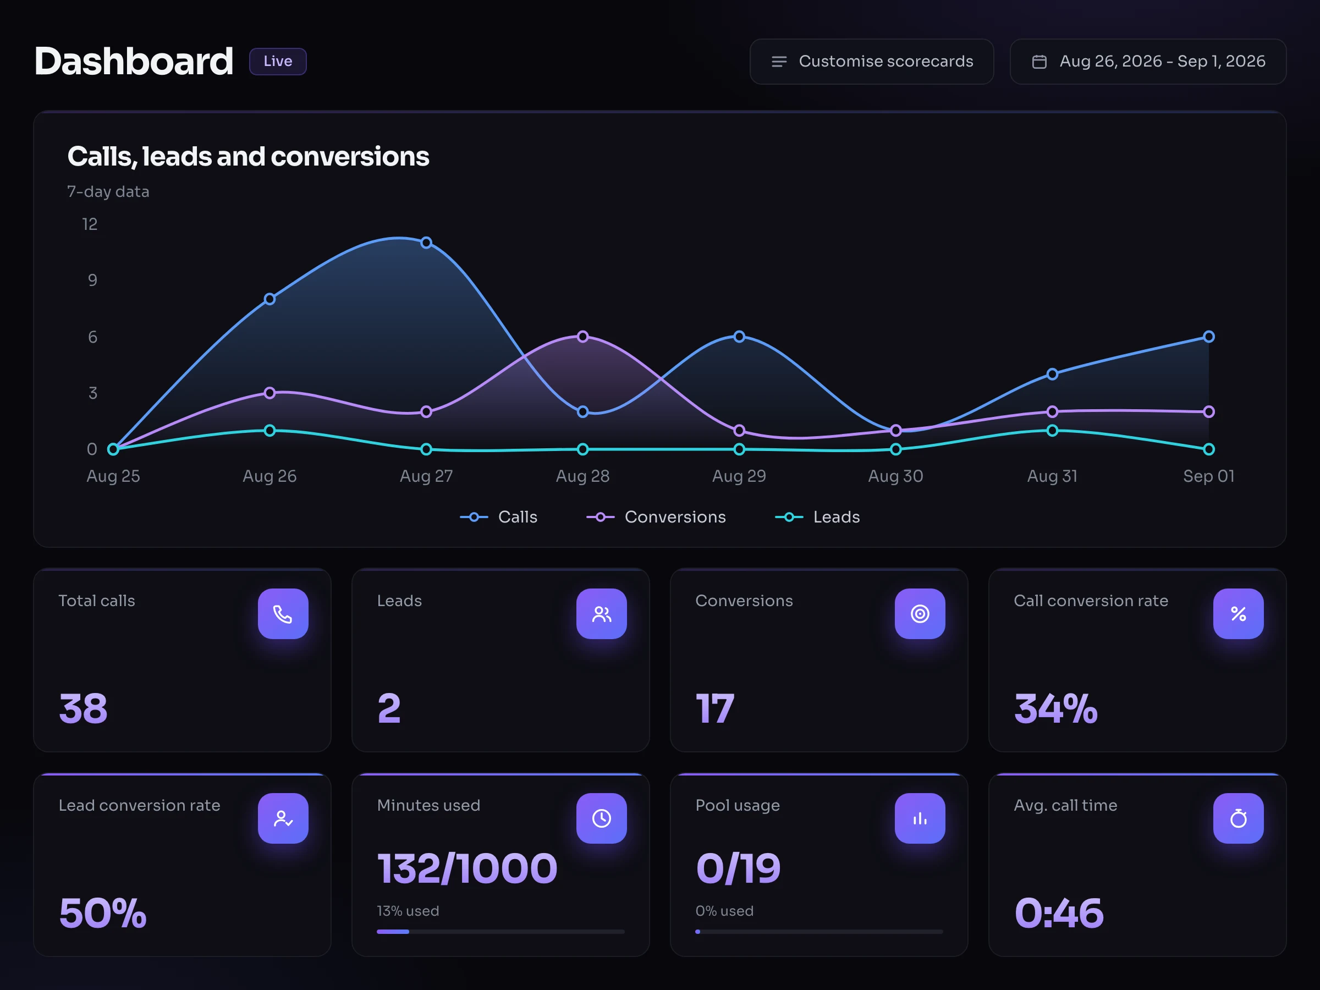Image resolution: width=1320 pixels, height=990 pixels.
Task: Select the Conversions peak point at Aug 28
Action: 583,337
